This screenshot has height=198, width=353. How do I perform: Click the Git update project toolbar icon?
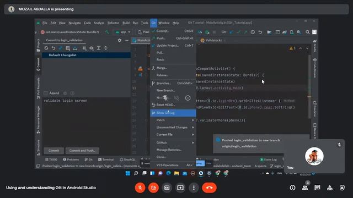(x=231, y=32)
